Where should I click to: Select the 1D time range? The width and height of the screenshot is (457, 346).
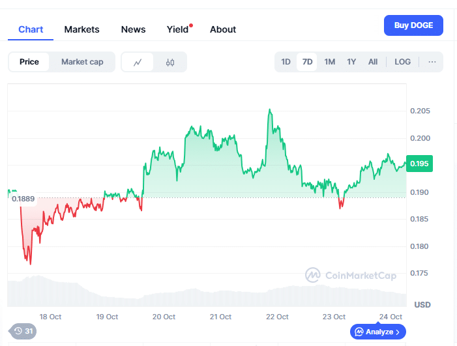(286, 62)
